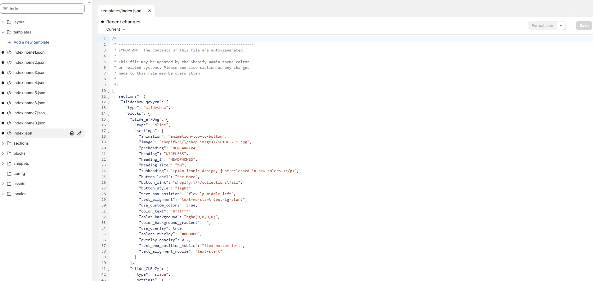
Task: Delete the index.json file with trash icon
Action: [x=72, y=133]
